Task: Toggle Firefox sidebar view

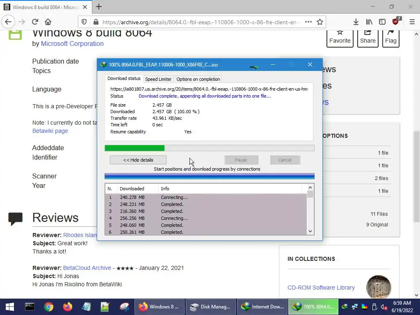Action: [382, 22]
